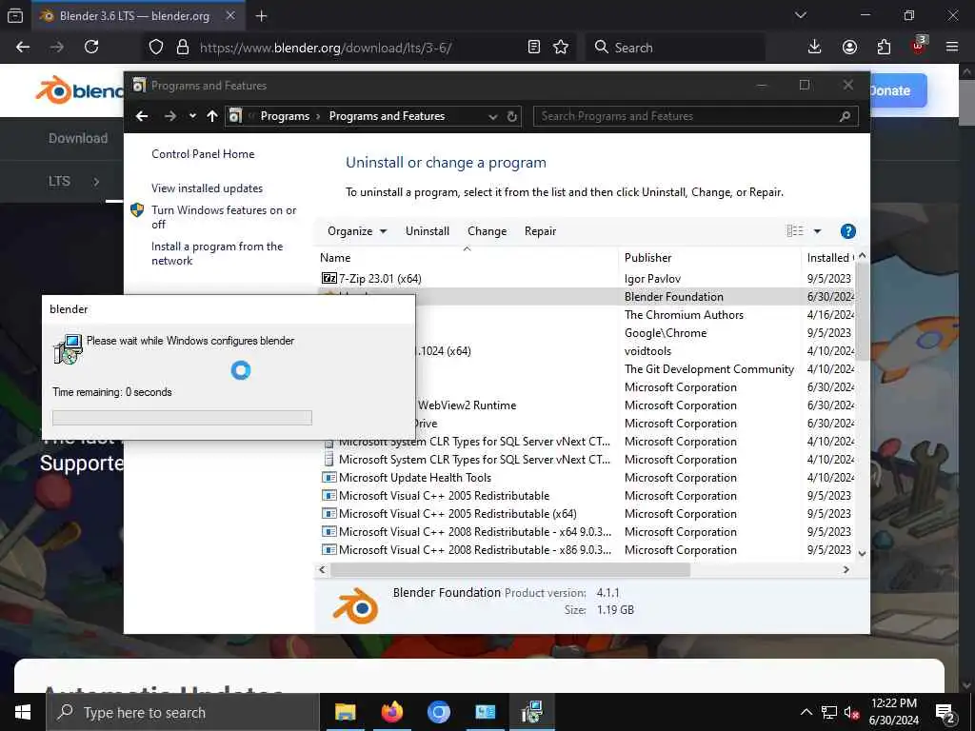Image resolution: width=975 pixels, height=731 pixels.
Task: Refresh the Programs and Features list
Action: click(x=511, y=116)
